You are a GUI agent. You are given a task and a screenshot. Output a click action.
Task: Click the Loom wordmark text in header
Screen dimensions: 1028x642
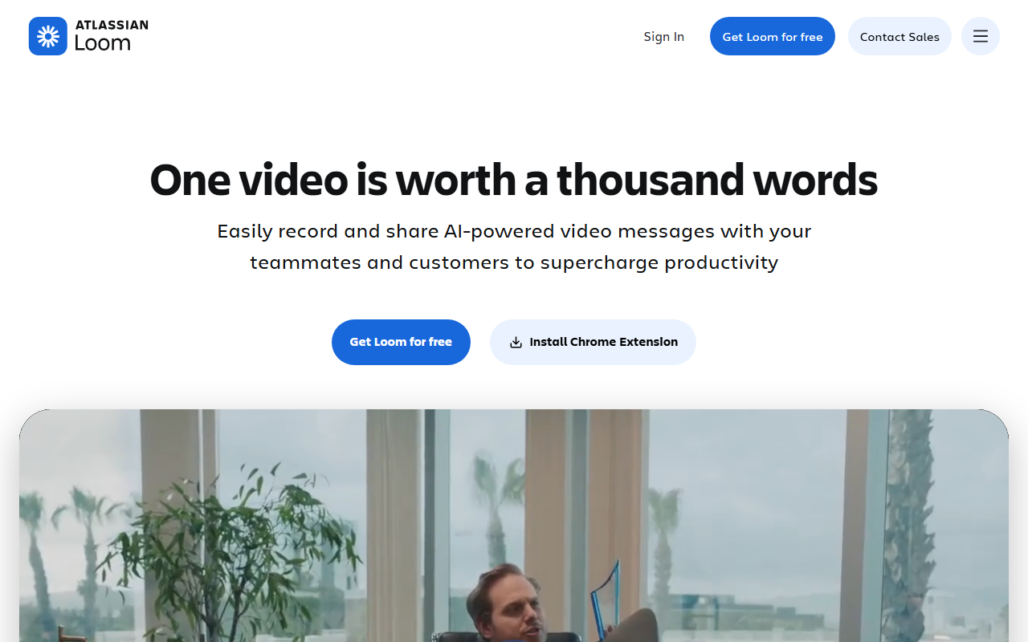(102, 43)
